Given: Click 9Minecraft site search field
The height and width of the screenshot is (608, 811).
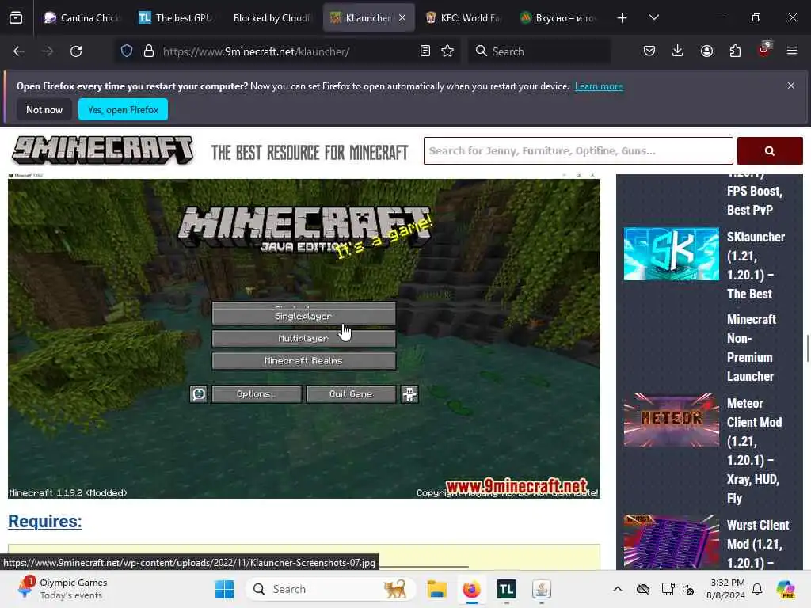Looking at the screenshot, I should 578,151.
